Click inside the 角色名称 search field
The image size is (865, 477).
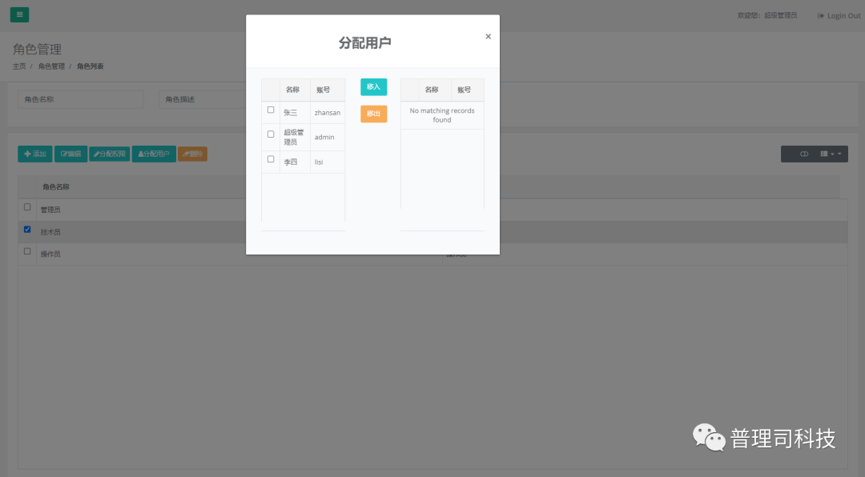[x=80, y=98]
